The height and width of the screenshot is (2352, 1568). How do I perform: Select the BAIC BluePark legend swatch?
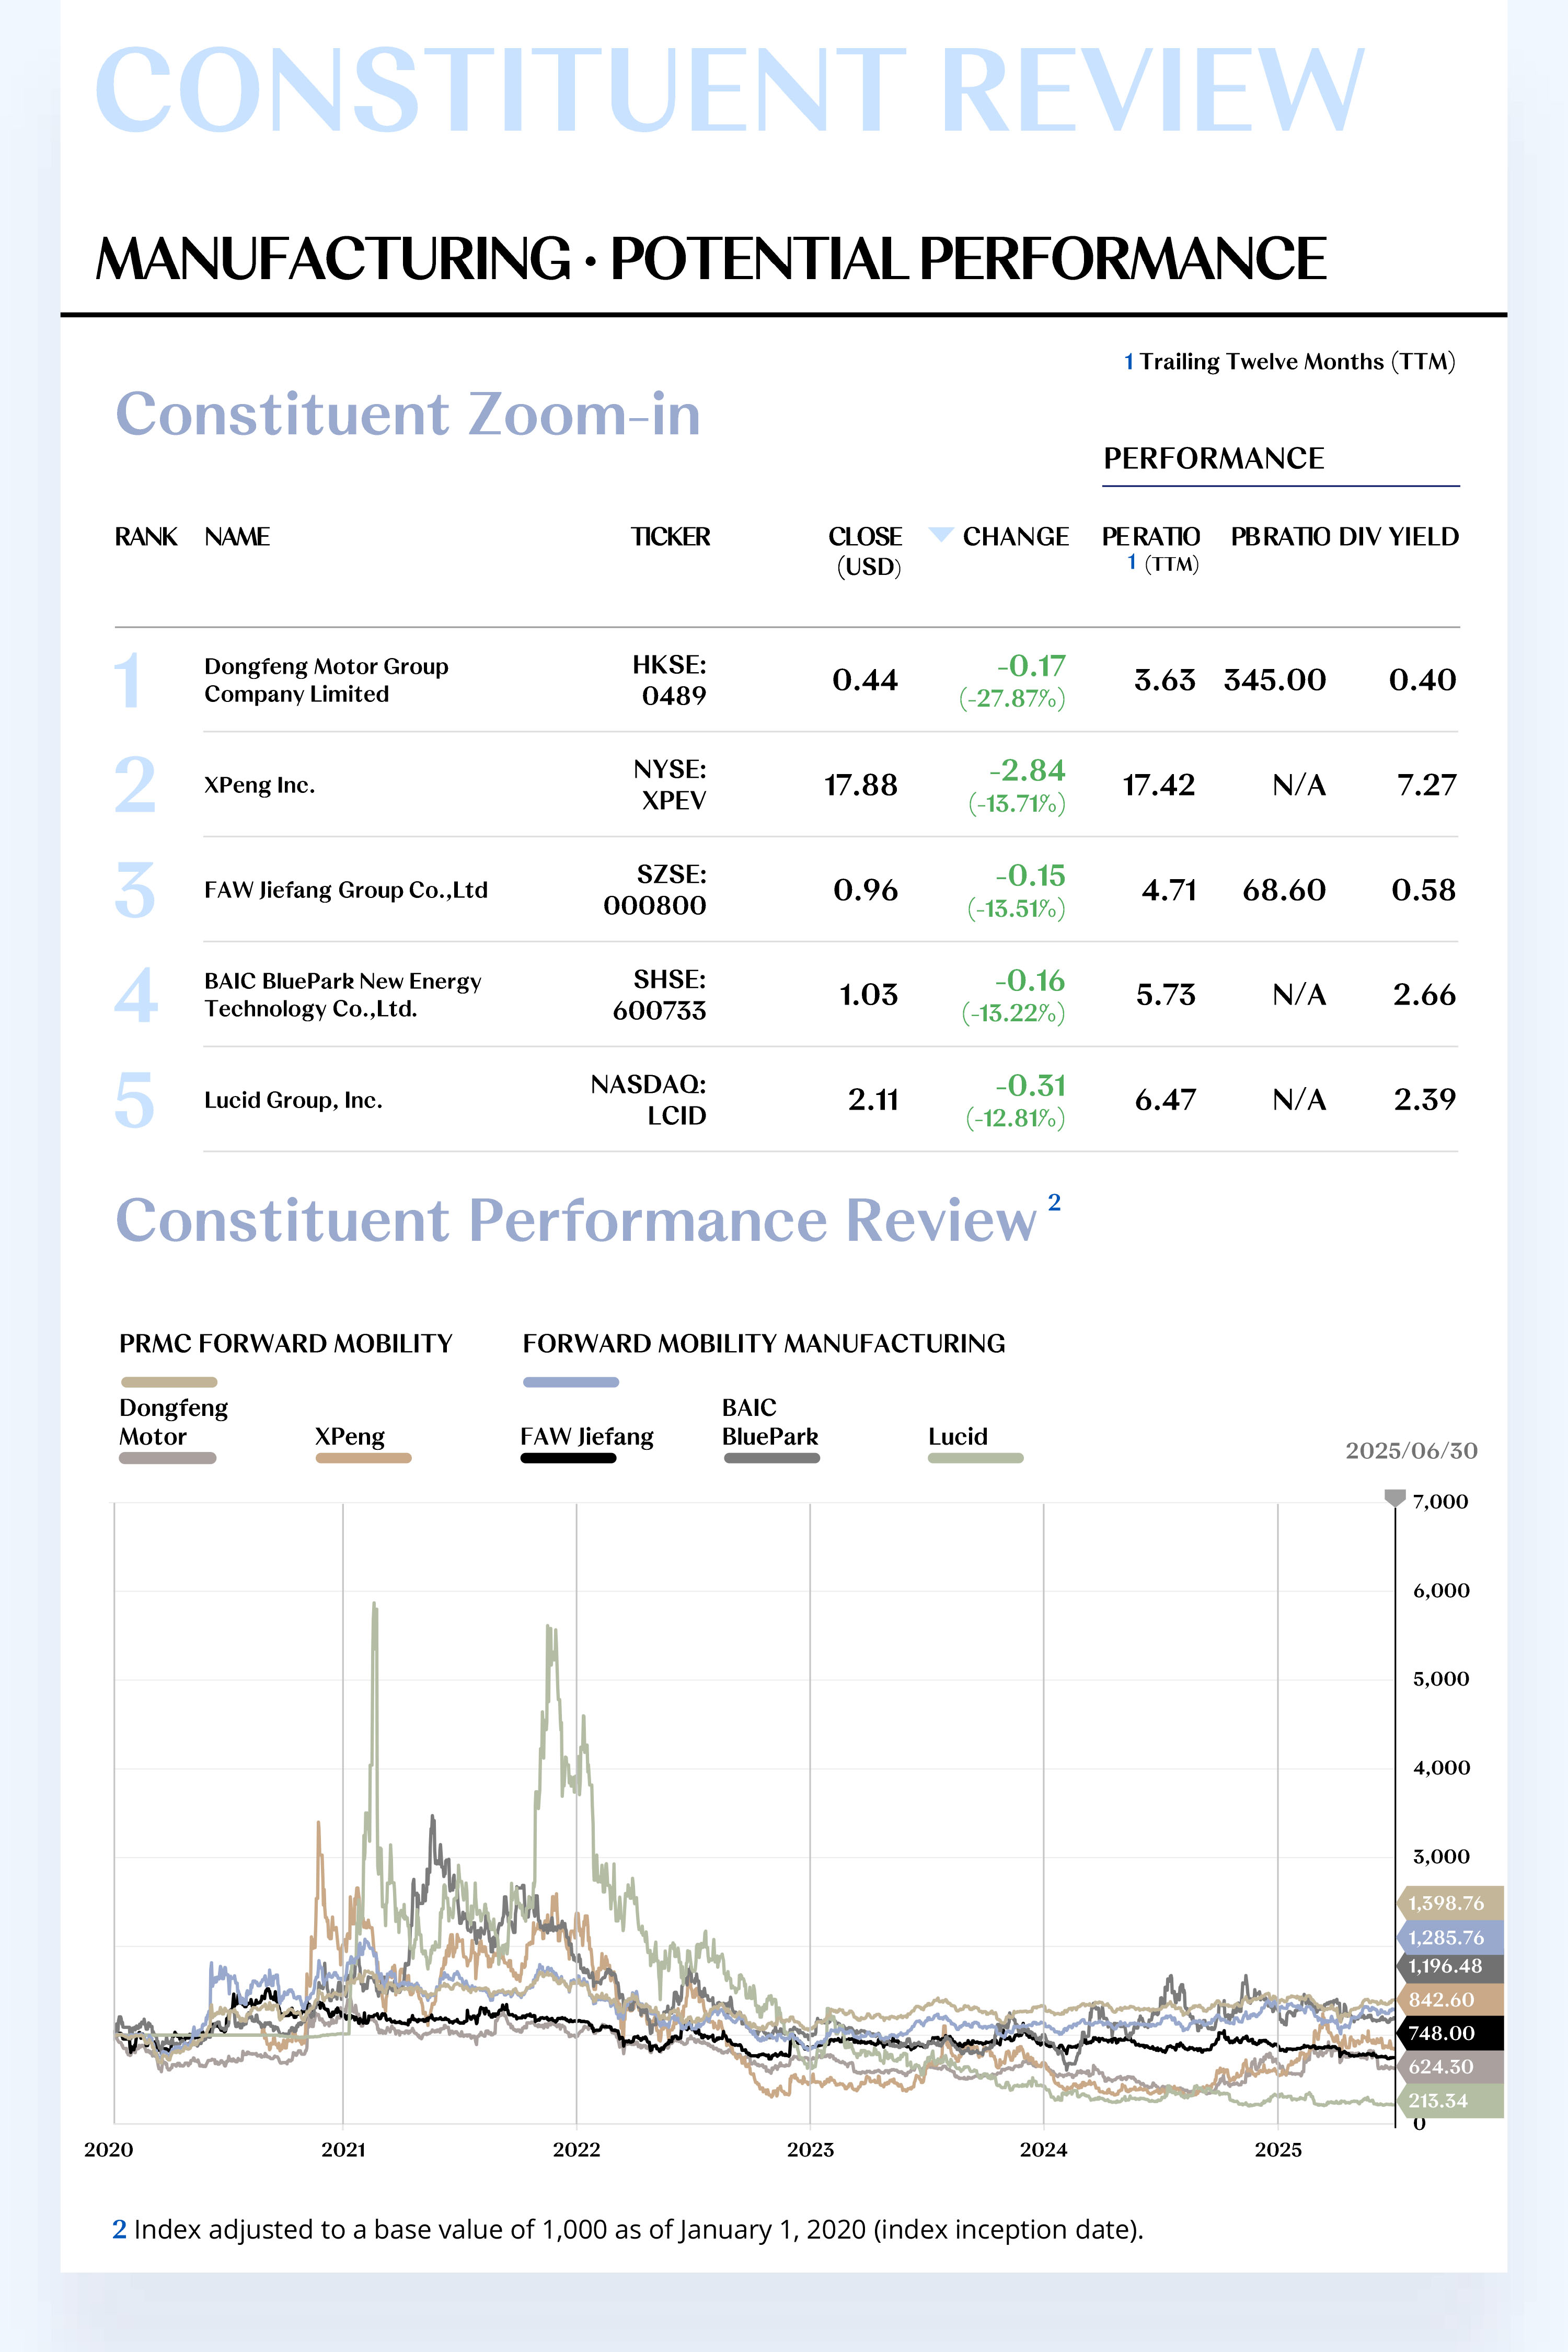pyautogui.click(x=771, y=1458)
